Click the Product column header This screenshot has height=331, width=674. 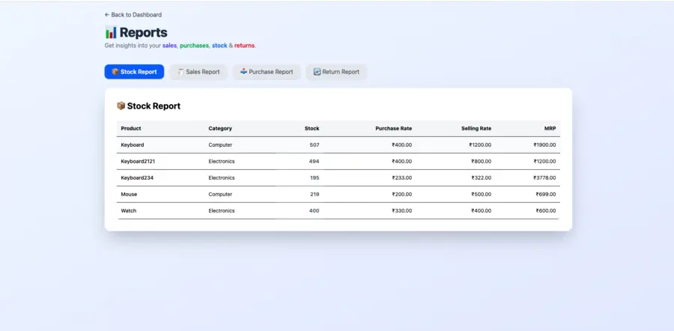pyautogui.click(x=131, y=129)
